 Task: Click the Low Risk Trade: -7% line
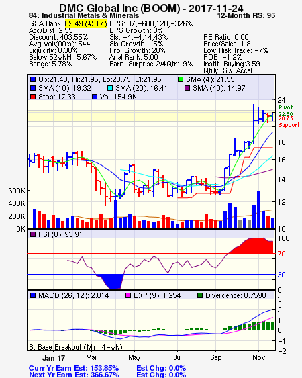[x=236, y=50]
